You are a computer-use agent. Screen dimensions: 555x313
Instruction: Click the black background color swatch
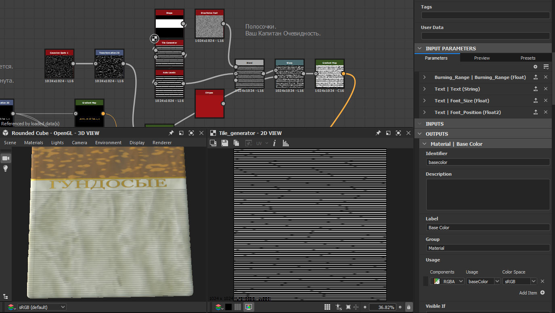pos(228,307)
